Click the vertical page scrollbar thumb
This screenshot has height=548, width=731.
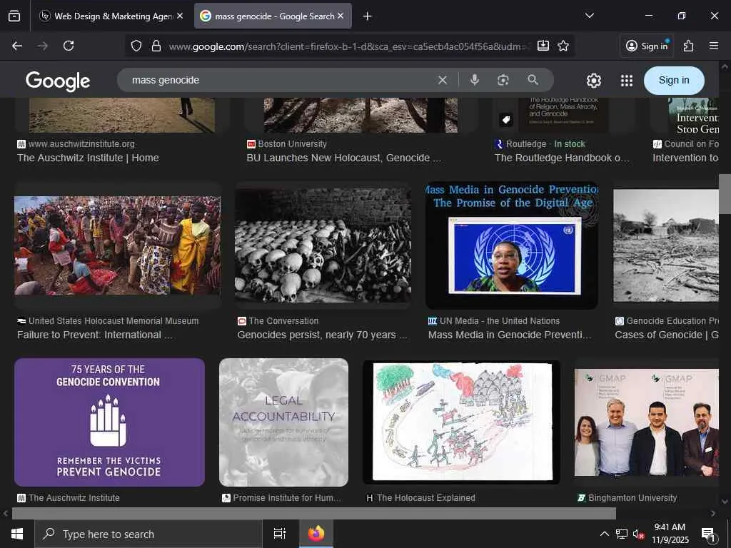pos(725,194)
